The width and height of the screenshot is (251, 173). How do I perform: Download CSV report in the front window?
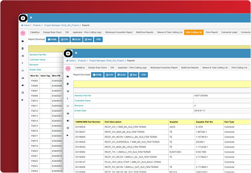(x=110, y=75)
